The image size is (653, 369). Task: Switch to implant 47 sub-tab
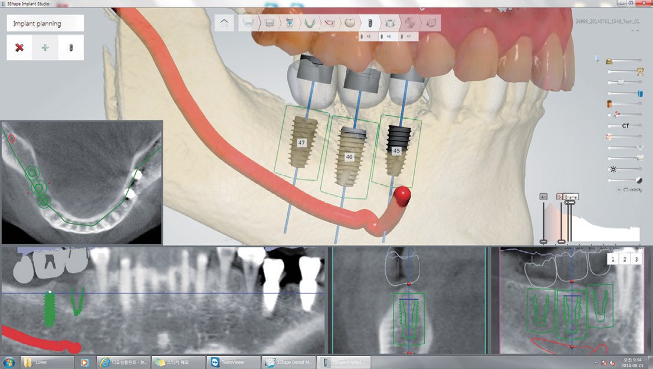pyautogui.click(x=409, y=36)
